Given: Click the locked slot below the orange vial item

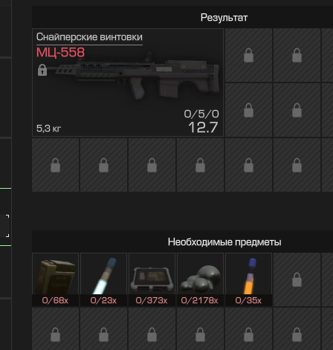Looking at the screenshot, I should click(x=248, y=329).
